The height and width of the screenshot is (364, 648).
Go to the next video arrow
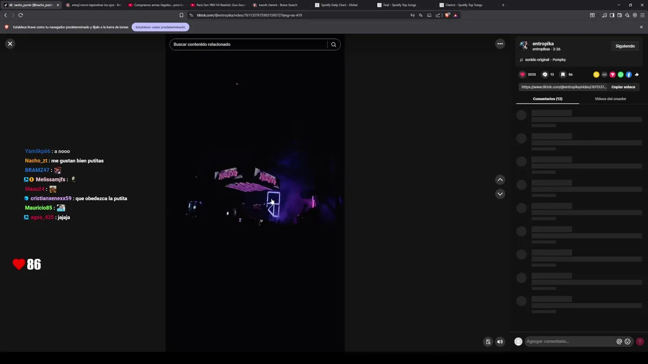point(500,194)
